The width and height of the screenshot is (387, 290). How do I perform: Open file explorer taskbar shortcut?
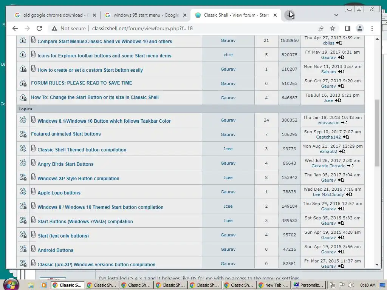point(31,285)
